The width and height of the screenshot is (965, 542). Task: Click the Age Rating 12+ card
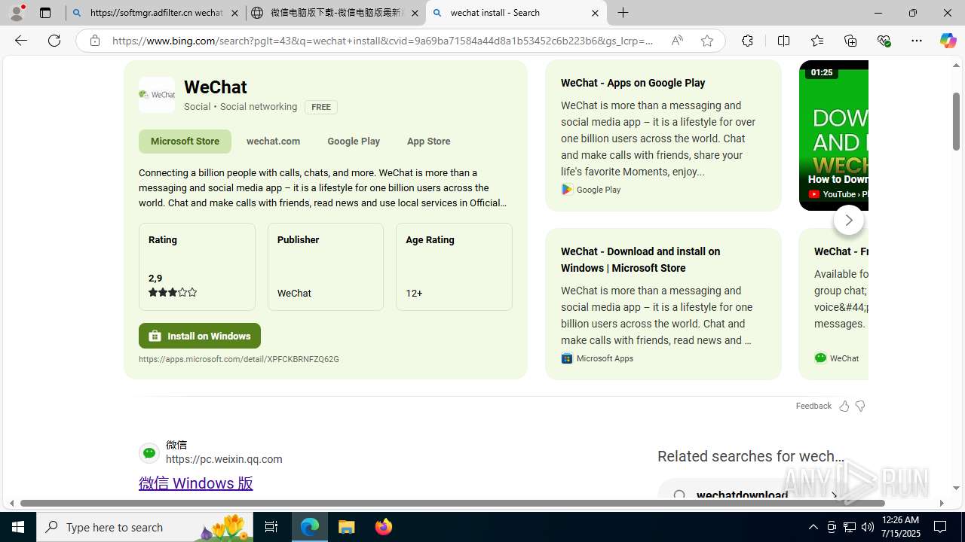[x=454, y=266]
